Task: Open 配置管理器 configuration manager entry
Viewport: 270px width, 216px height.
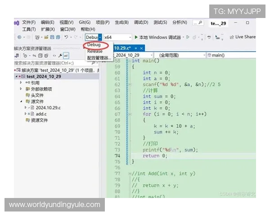Action: 99,58
